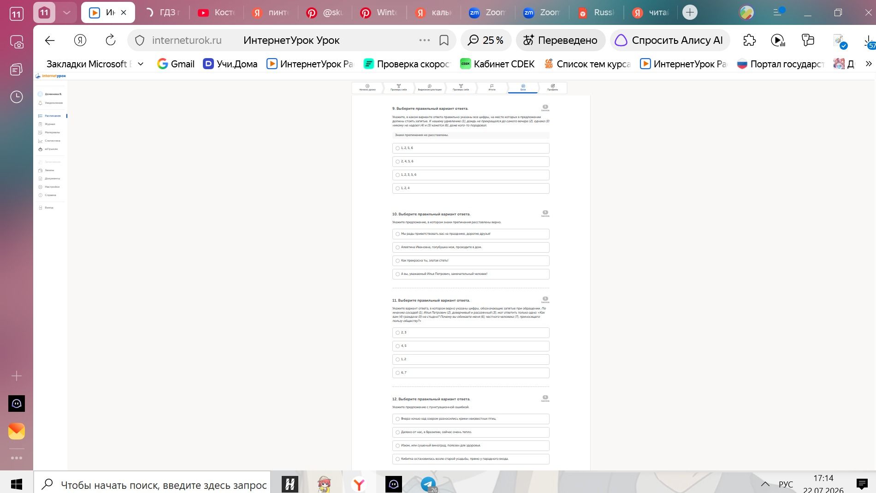
Task: Expand the tab group dropdown chevron
Action: [66, 12]
